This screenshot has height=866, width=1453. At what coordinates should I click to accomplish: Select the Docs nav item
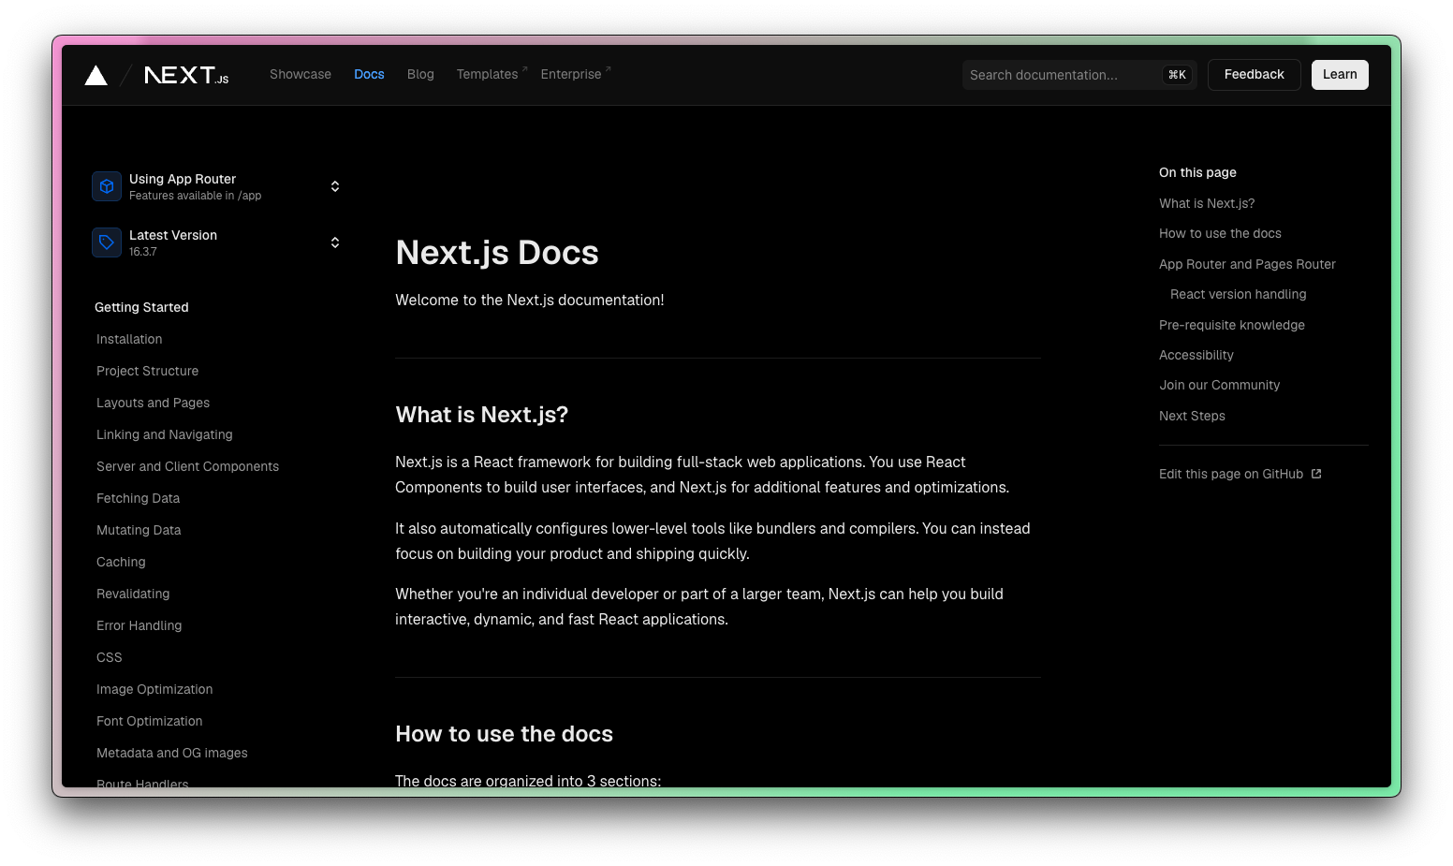click(369, 74)
